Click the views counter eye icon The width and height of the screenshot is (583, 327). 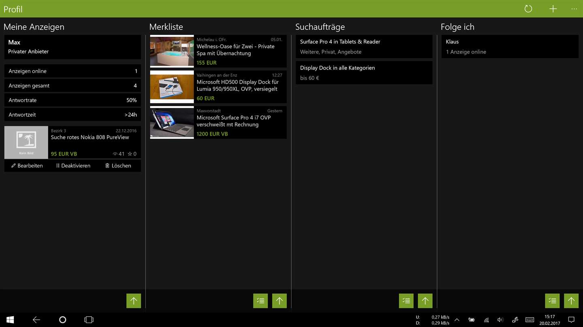pyautogui.click(x=115, y=154)
